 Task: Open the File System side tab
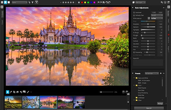[x=2, y=14]
